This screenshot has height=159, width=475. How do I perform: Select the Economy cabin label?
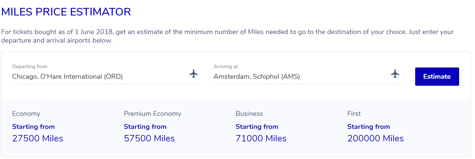[26, 114]
